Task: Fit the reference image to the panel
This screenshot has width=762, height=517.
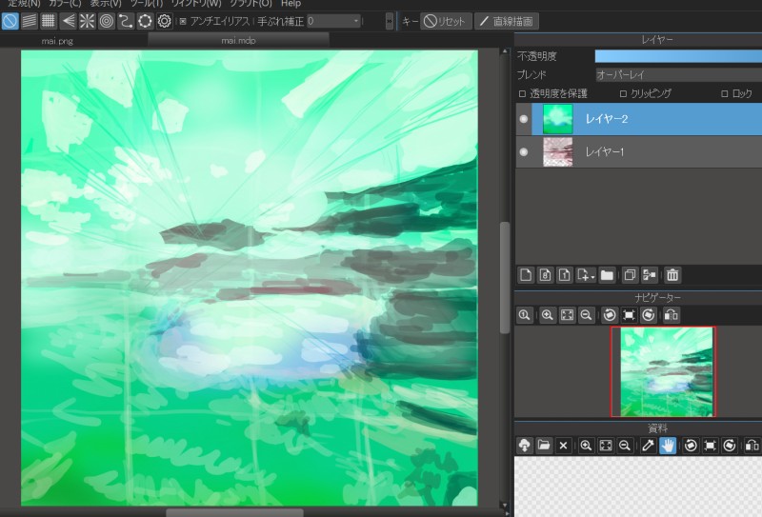Action: [606, 445]
